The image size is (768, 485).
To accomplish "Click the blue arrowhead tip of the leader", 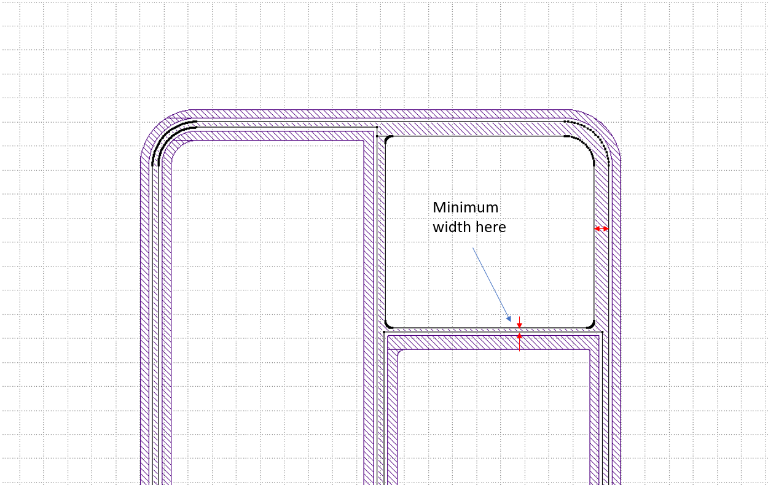I will 509,320.
